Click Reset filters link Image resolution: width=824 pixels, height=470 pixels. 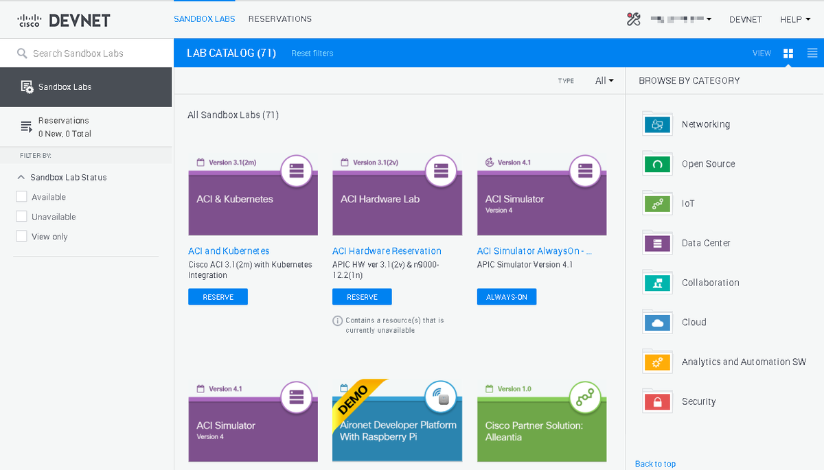pos(312,54)
